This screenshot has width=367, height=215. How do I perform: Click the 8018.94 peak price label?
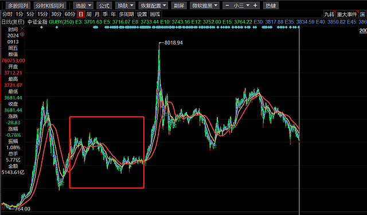tap(173, 43)
